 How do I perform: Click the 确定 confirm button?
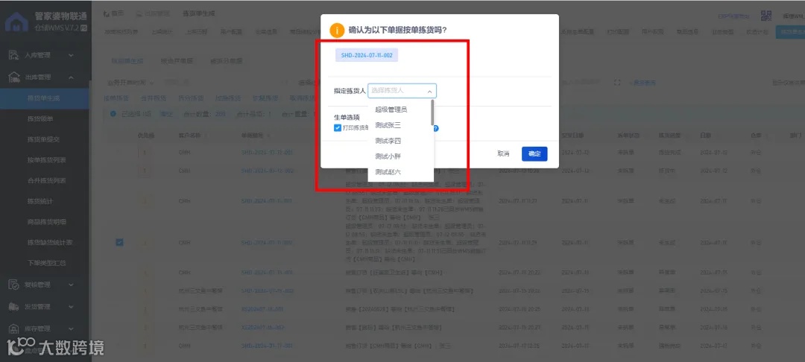[534, 154]
